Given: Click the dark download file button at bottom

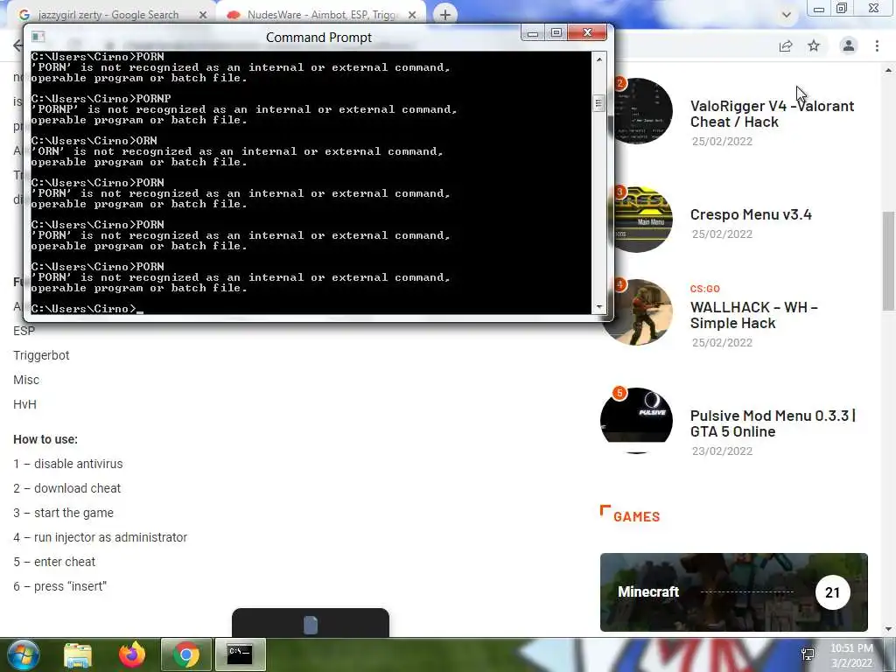Looking at the screenshot, I should pyautogui.click(x=311, y=623).
